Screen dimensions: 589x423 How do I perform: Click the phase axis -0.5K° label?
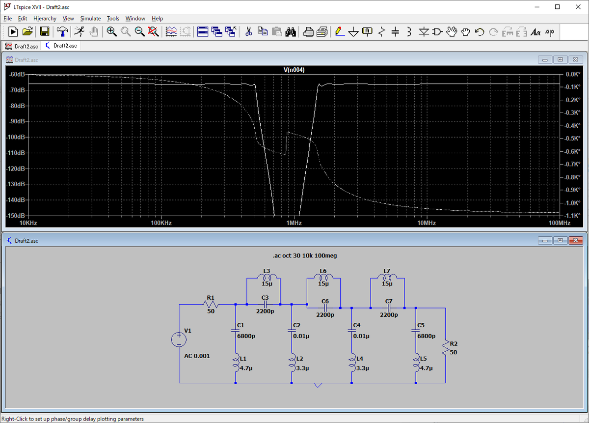(573, 138)
